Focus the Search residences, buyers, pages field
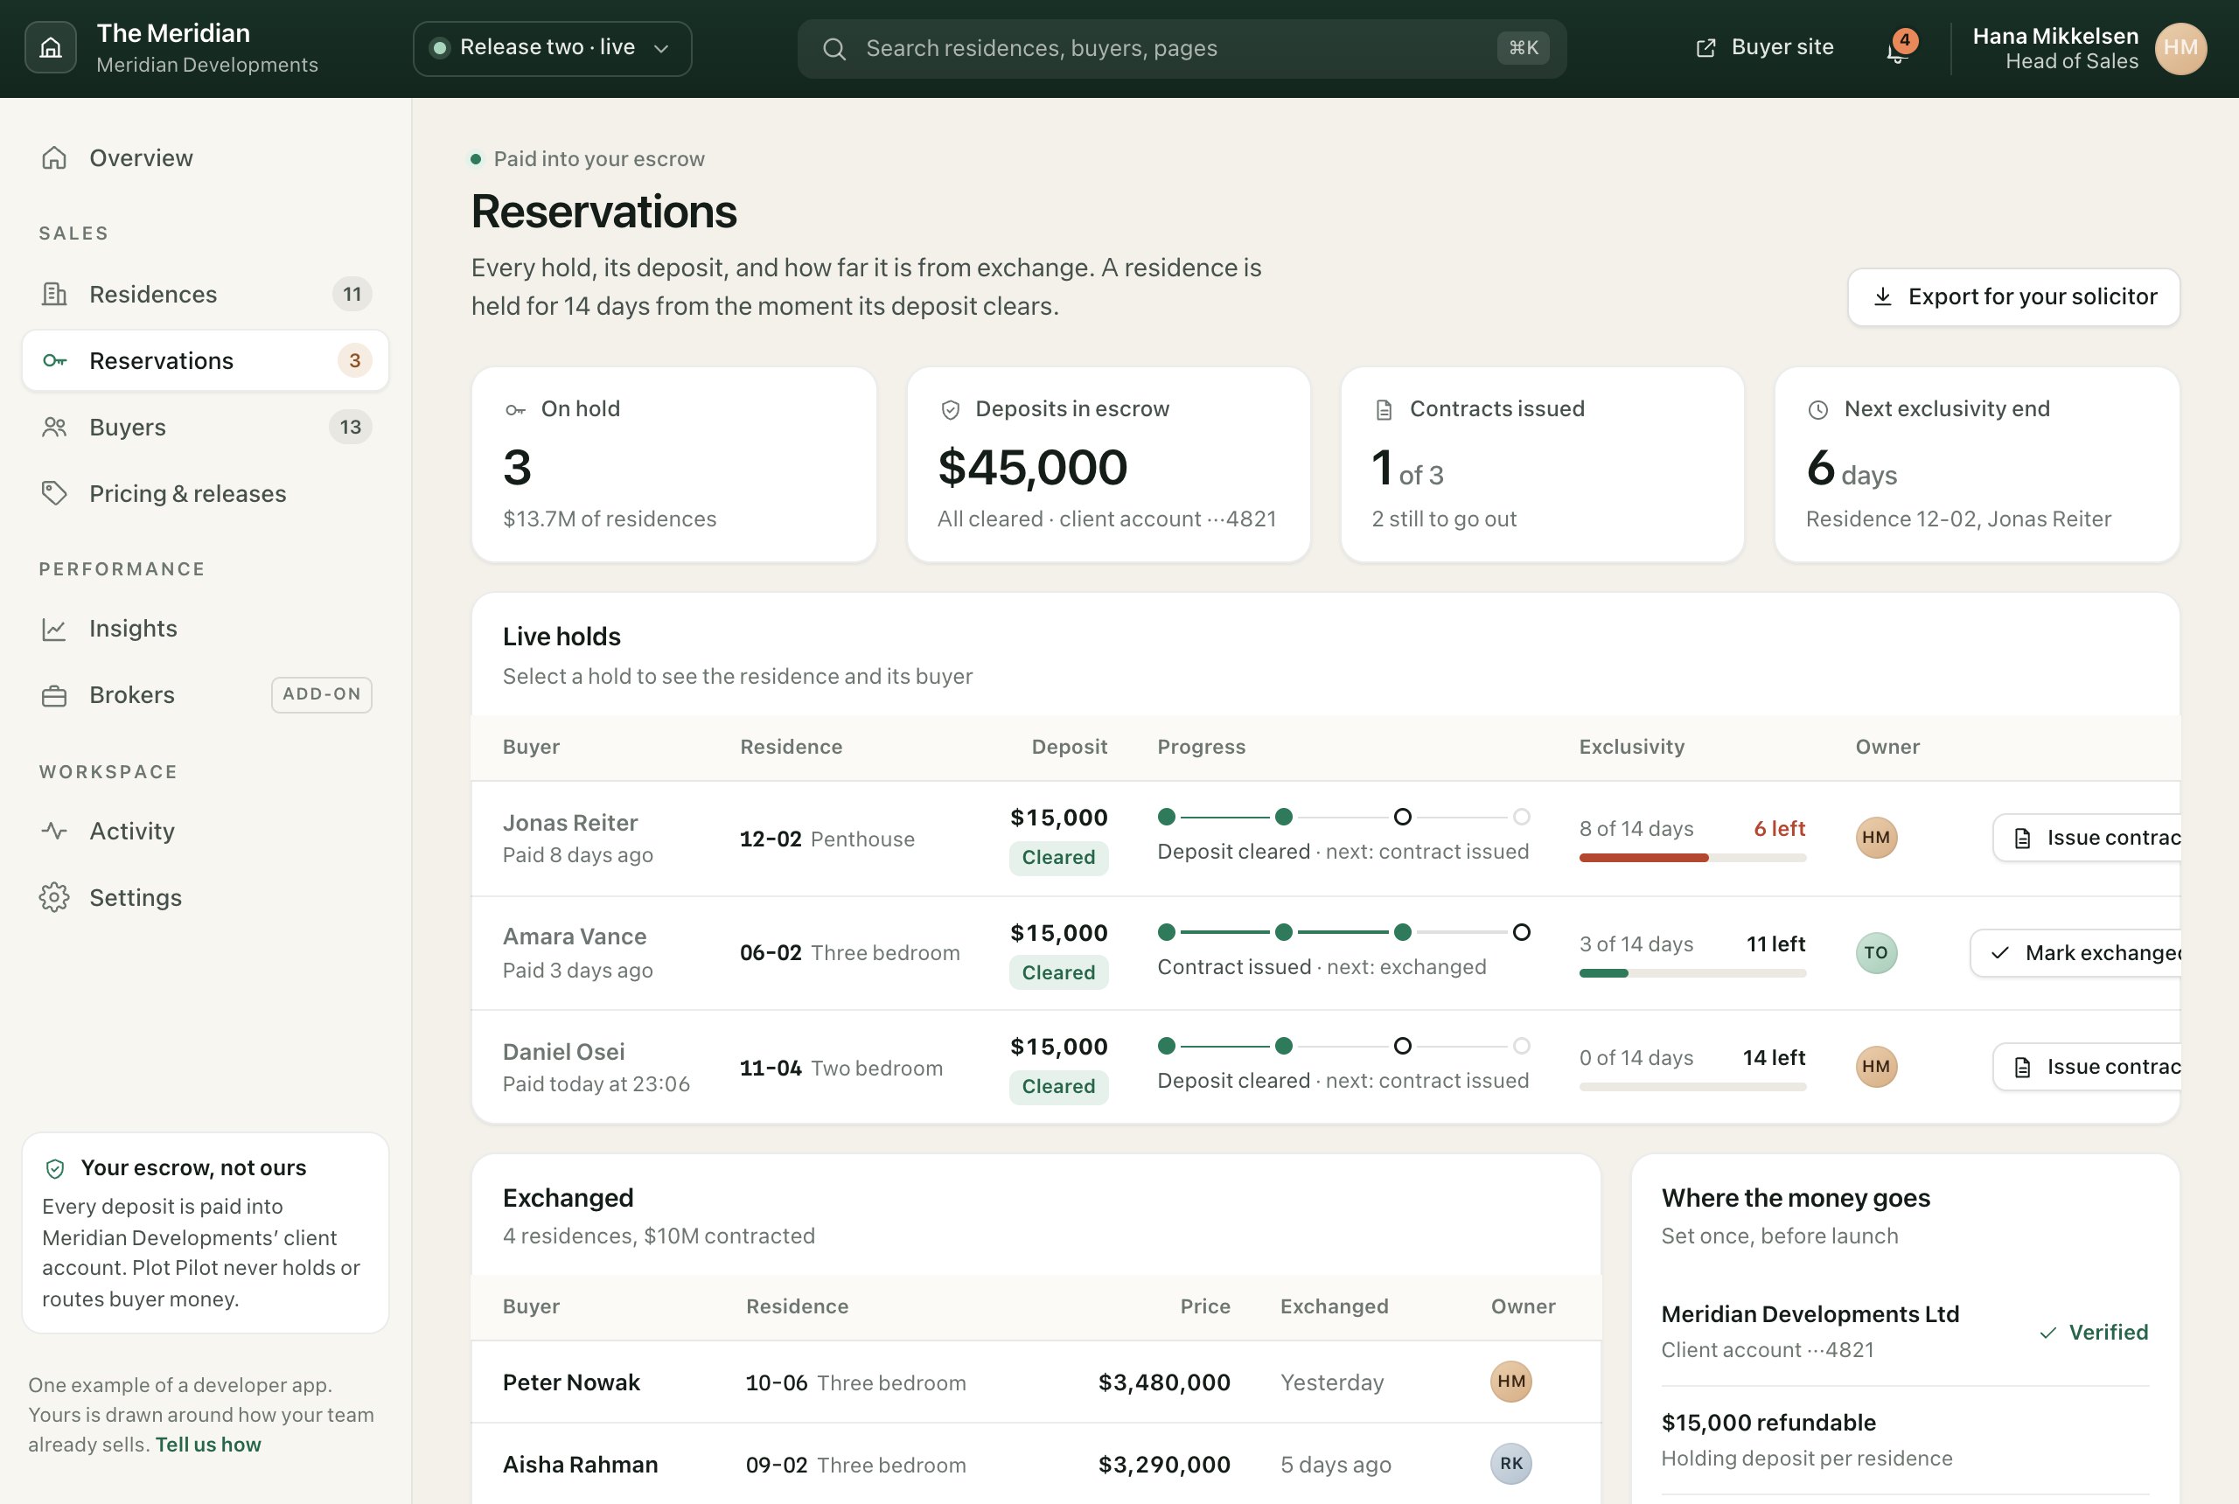The height and width of the screenshot is (1504, 2239). coord(1182,49)
